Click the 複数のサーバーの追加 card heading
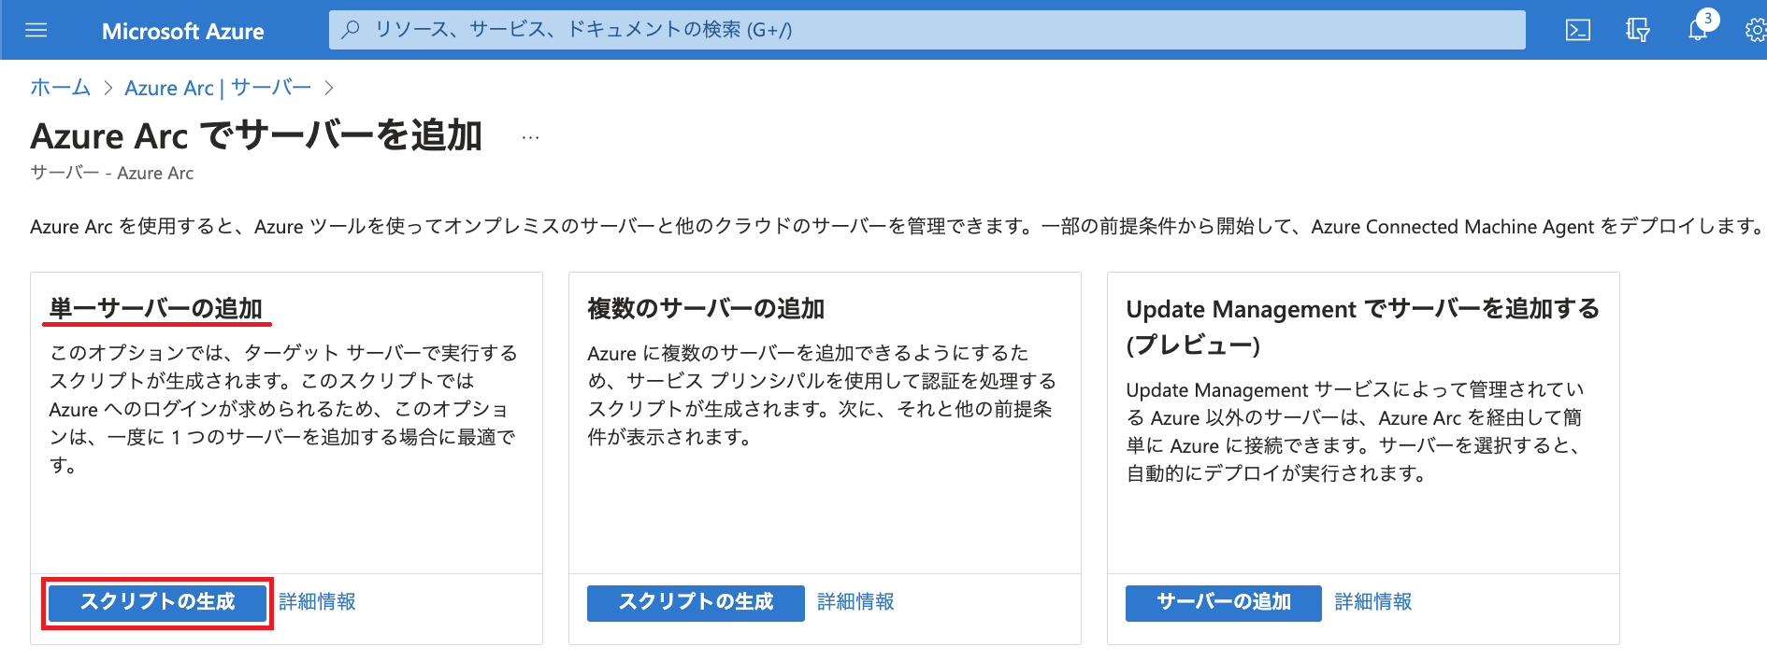 click(x=706, y=309)
